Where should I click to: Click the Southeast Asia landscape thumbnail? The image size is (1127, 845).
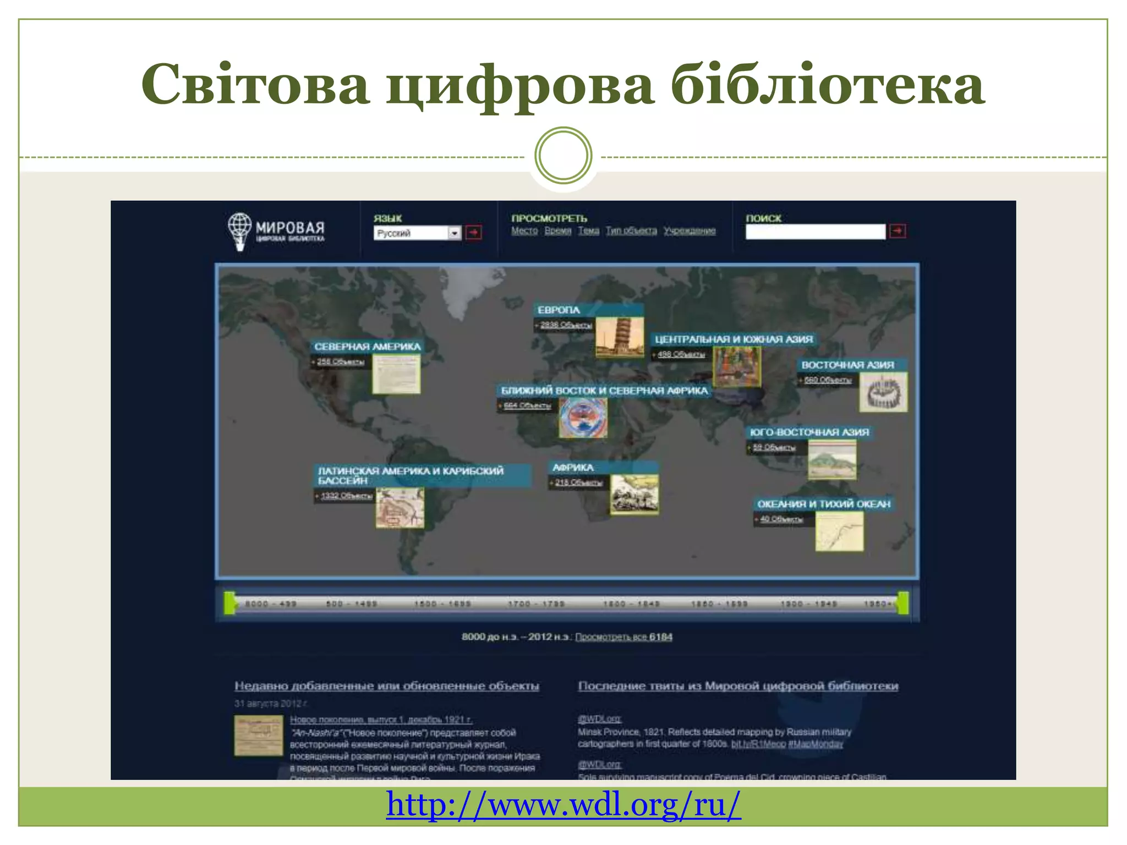point(832,460)
